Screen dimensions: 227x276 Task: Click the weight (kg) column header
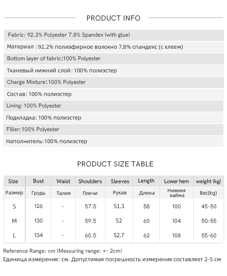[209, 181]
